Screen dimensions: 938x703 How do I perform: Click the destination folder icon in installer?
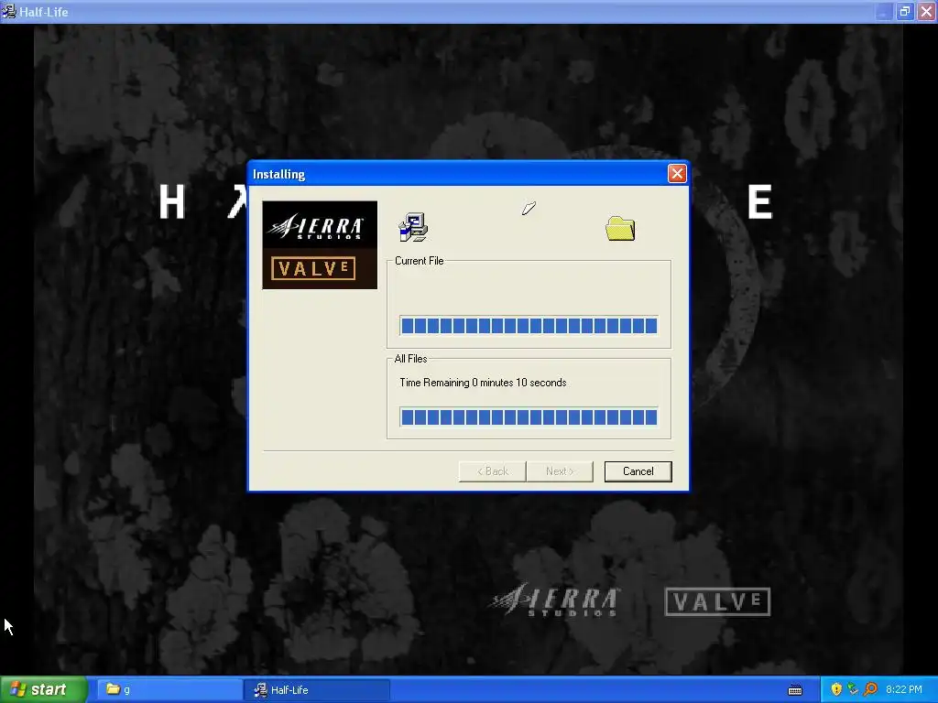pos(620,228)
